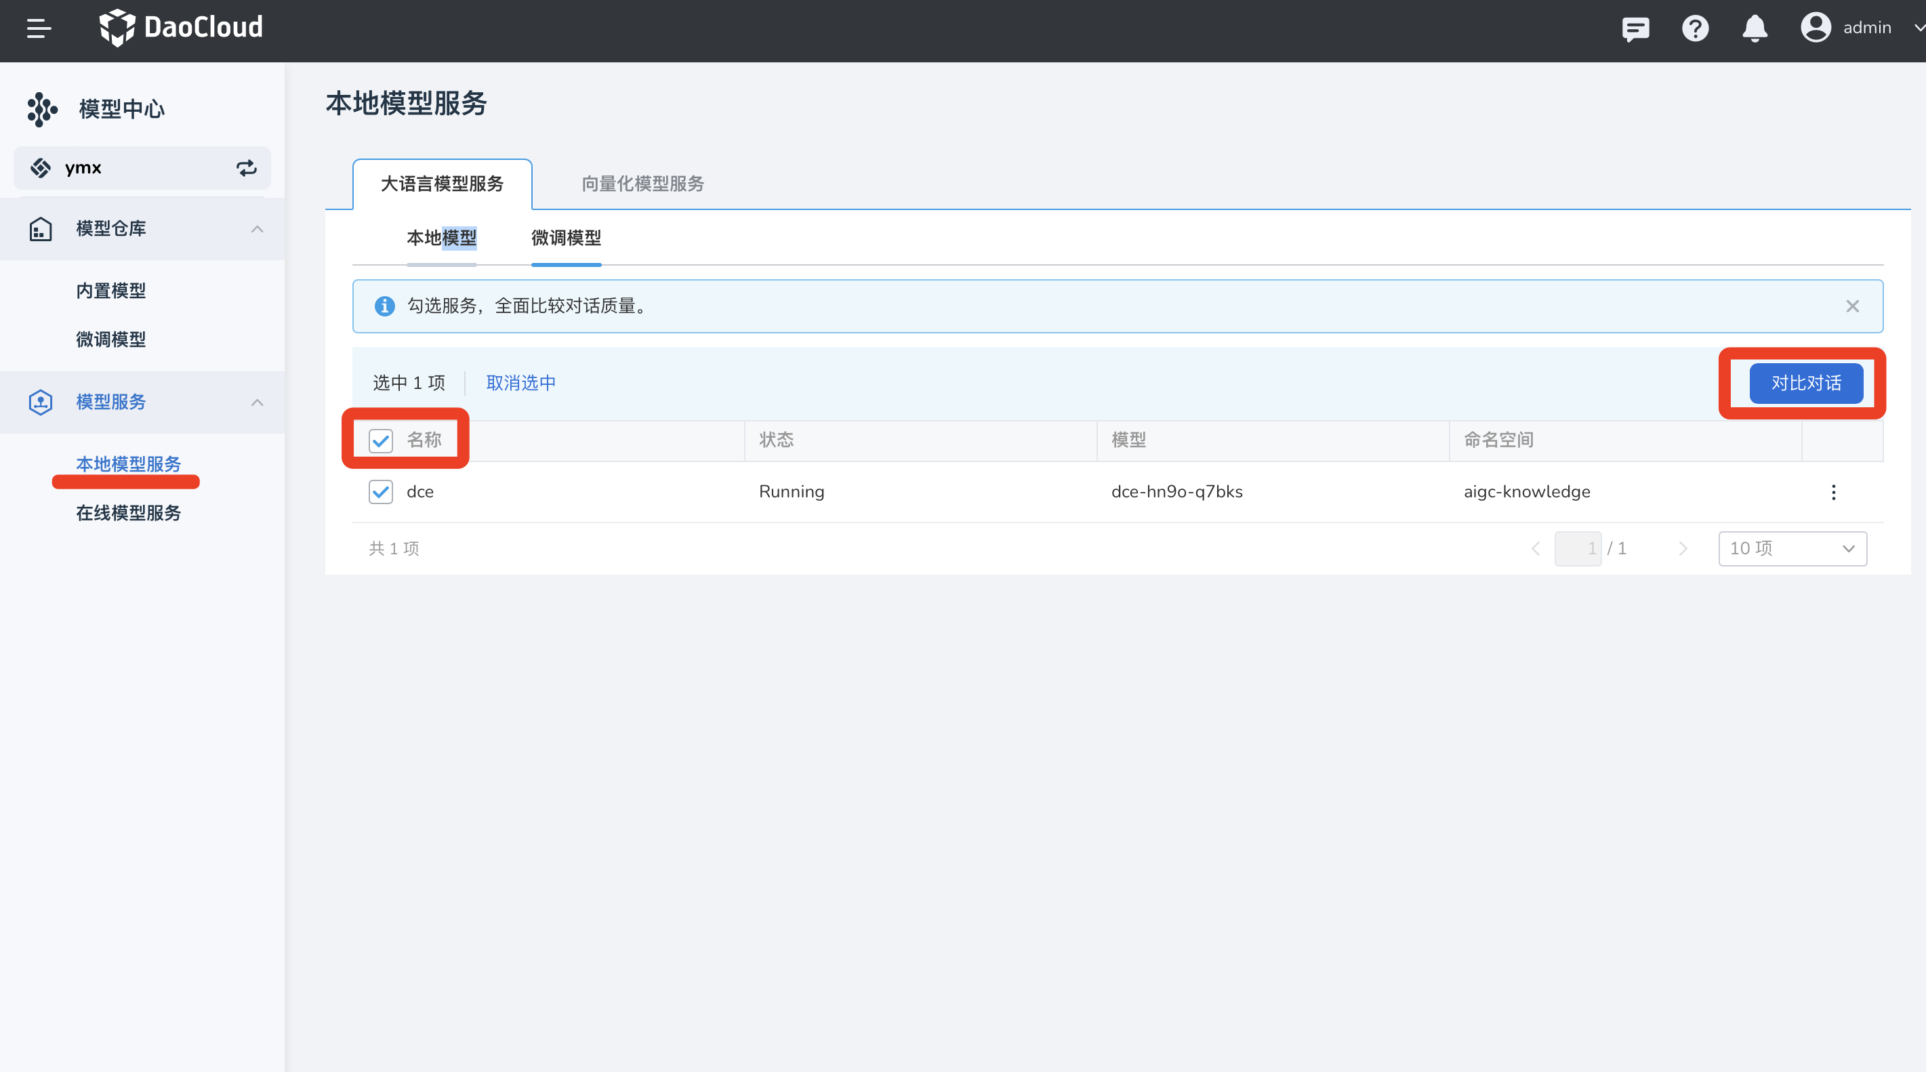
Task: Open the messages chat icon
Action: click(1635, 28)
